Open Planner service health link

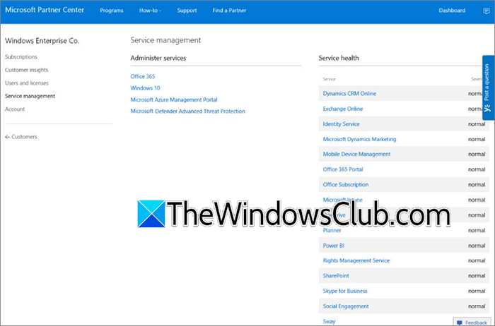pos(332,231)
